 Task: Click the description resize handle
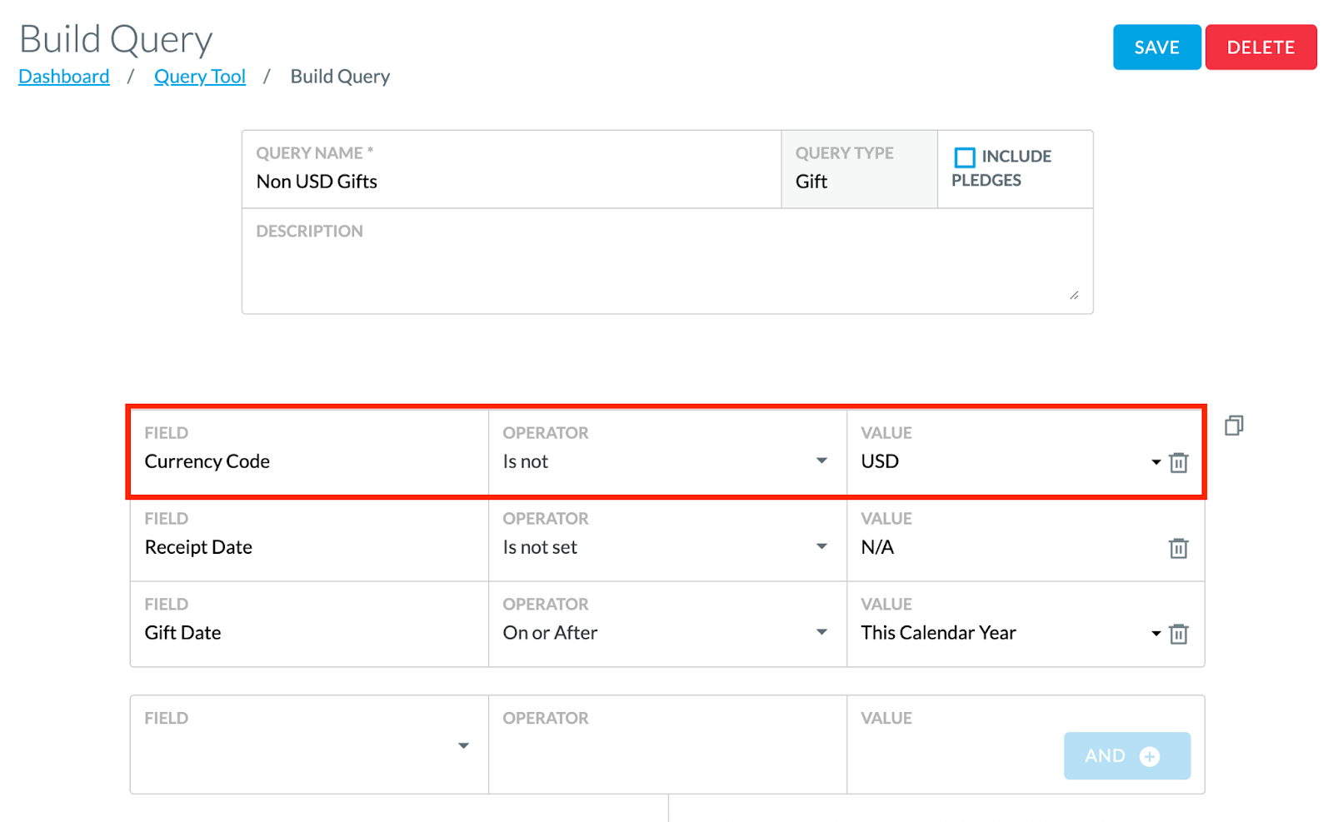click(x=1074, y=295)
